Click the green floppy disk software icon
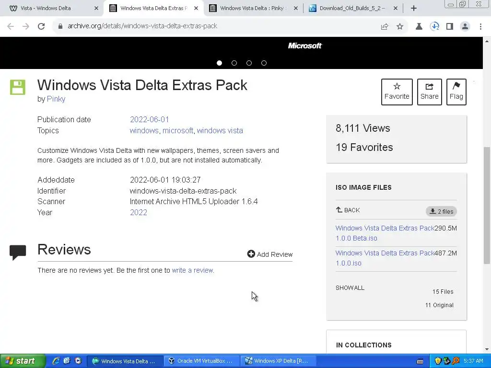The image size is (491, 368). (18, 87)
